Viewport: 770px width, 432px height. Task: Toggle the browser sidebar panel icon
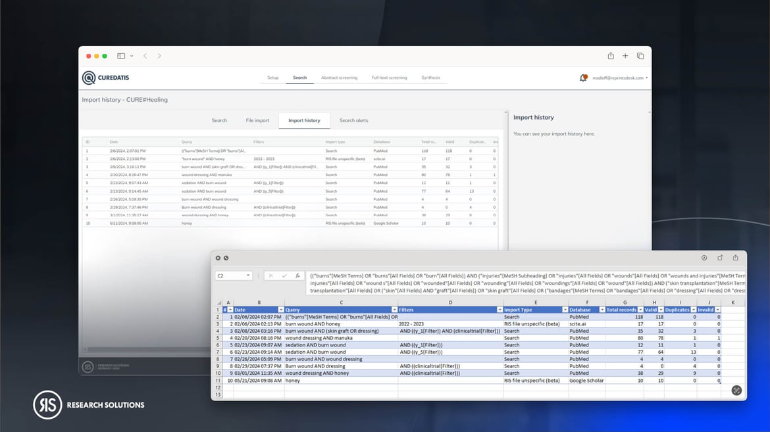121,56
